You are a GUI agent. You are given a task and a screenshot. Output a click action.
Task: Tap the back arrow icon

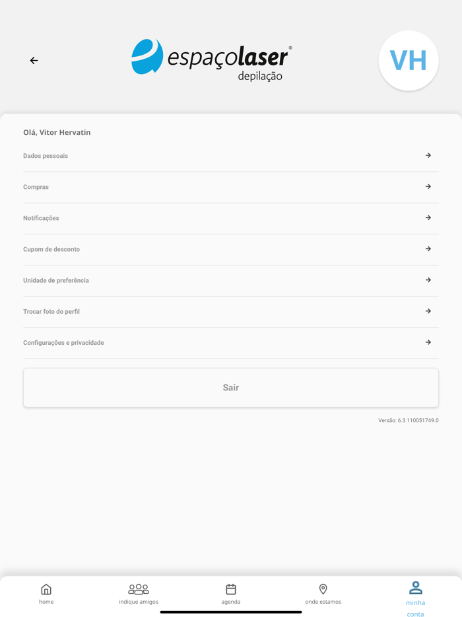click(34, 60)
